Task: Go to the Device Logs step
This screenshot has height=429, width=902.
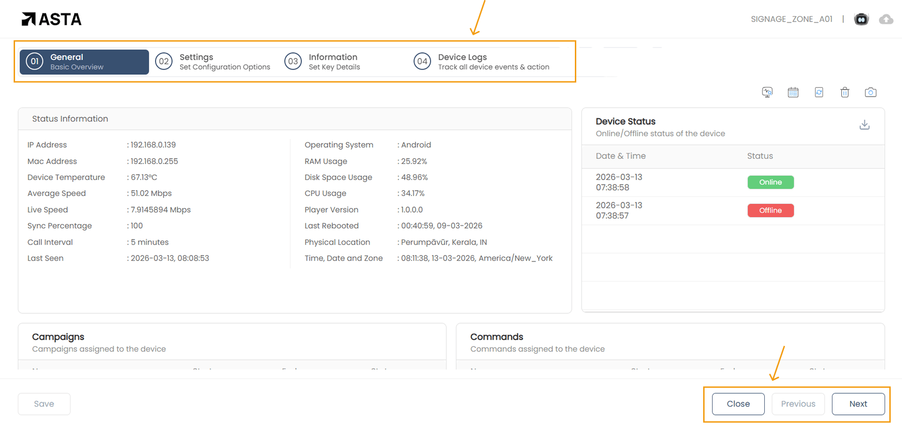Action: [x=482, y=62]
